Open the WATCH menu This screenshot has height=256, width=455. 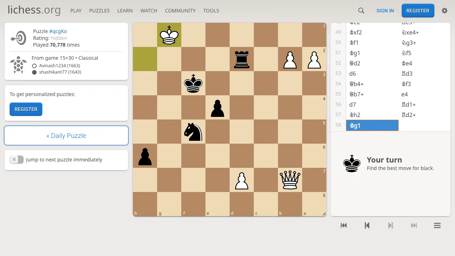point(149,11)
